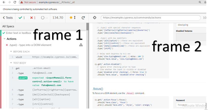Screen dimensions: 208x110
Task: Return to Tests list
Action: coord(8,18)
